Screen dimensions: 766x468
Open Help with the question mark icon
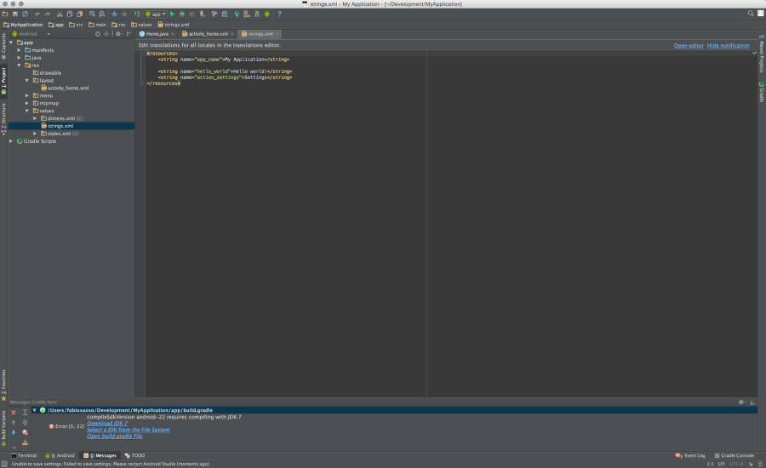click(279, 14)
